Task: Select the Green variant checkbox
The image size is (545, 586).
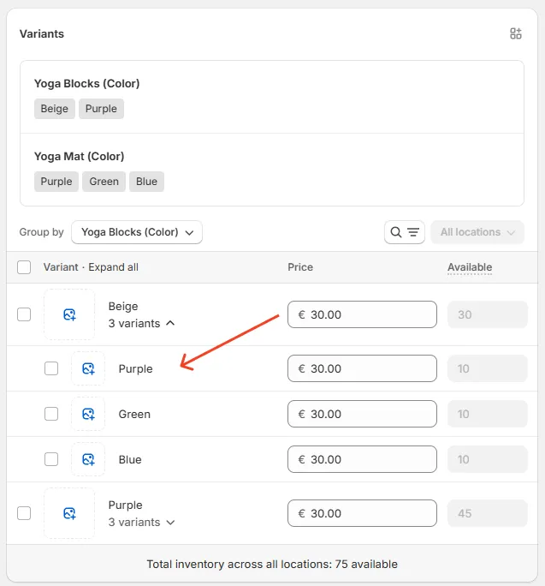Action: pyautogui.click(x=51, y=414)
